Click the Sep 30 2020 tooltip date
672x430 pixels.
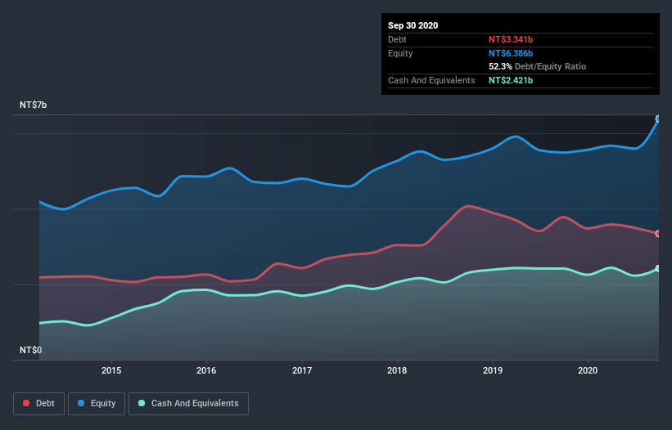click(x=413, y=25)
